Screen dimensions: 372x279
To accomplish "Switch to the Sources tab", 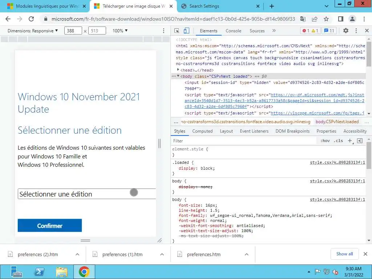I will point(257,31).
